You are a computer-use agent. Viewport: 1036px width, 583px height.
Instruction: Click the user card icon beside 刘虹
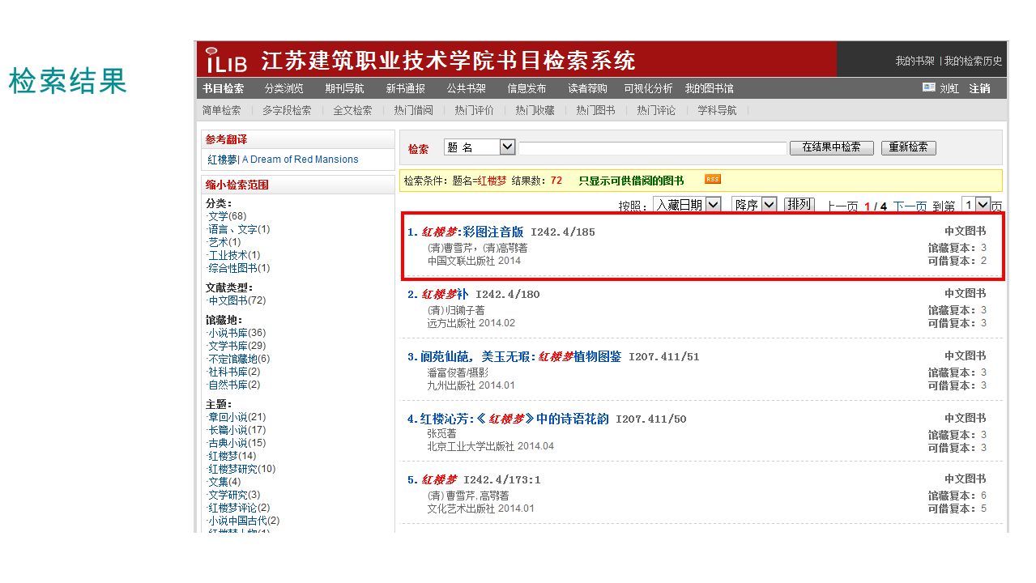929,87
